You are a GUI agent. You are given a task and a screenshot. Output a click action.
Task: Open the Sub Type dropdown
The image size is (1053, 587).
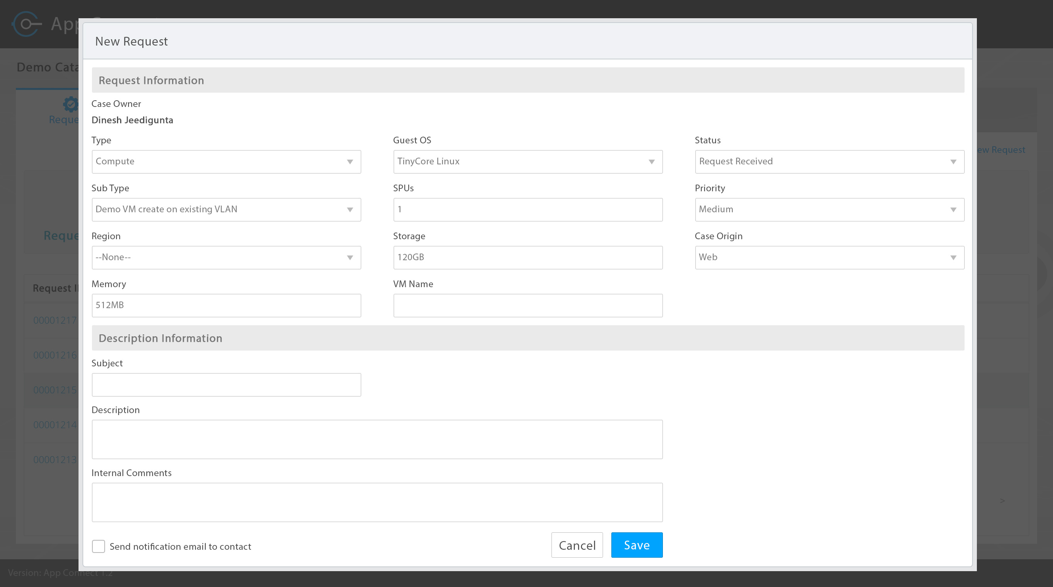[x=226, y=210]
